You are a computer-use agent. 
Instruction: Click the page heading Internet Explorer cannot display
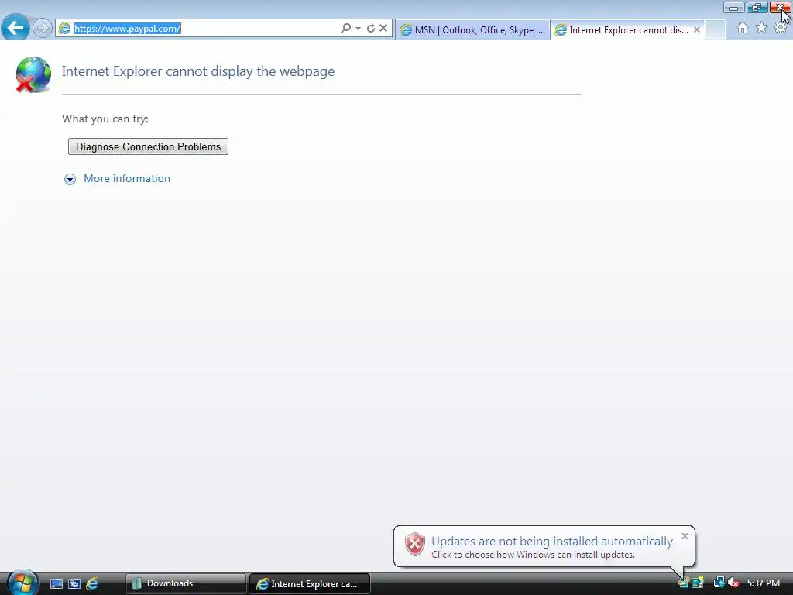[x=198, y=71]
